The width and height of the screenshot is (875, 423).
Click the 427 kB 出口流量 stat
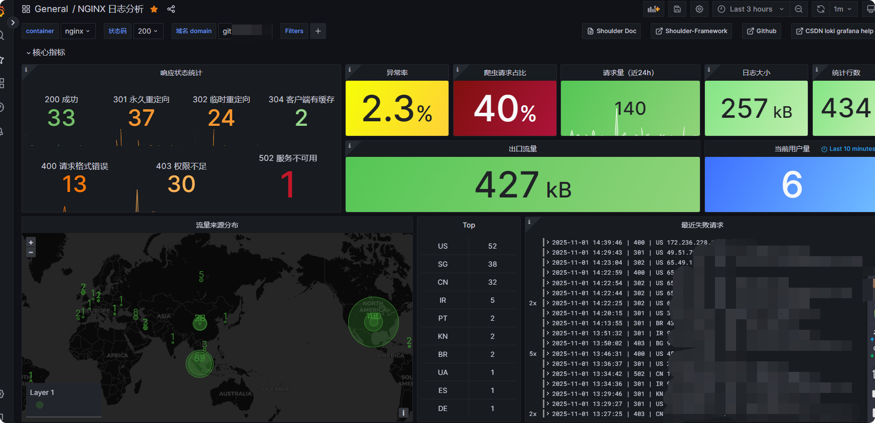coord(523,184)
